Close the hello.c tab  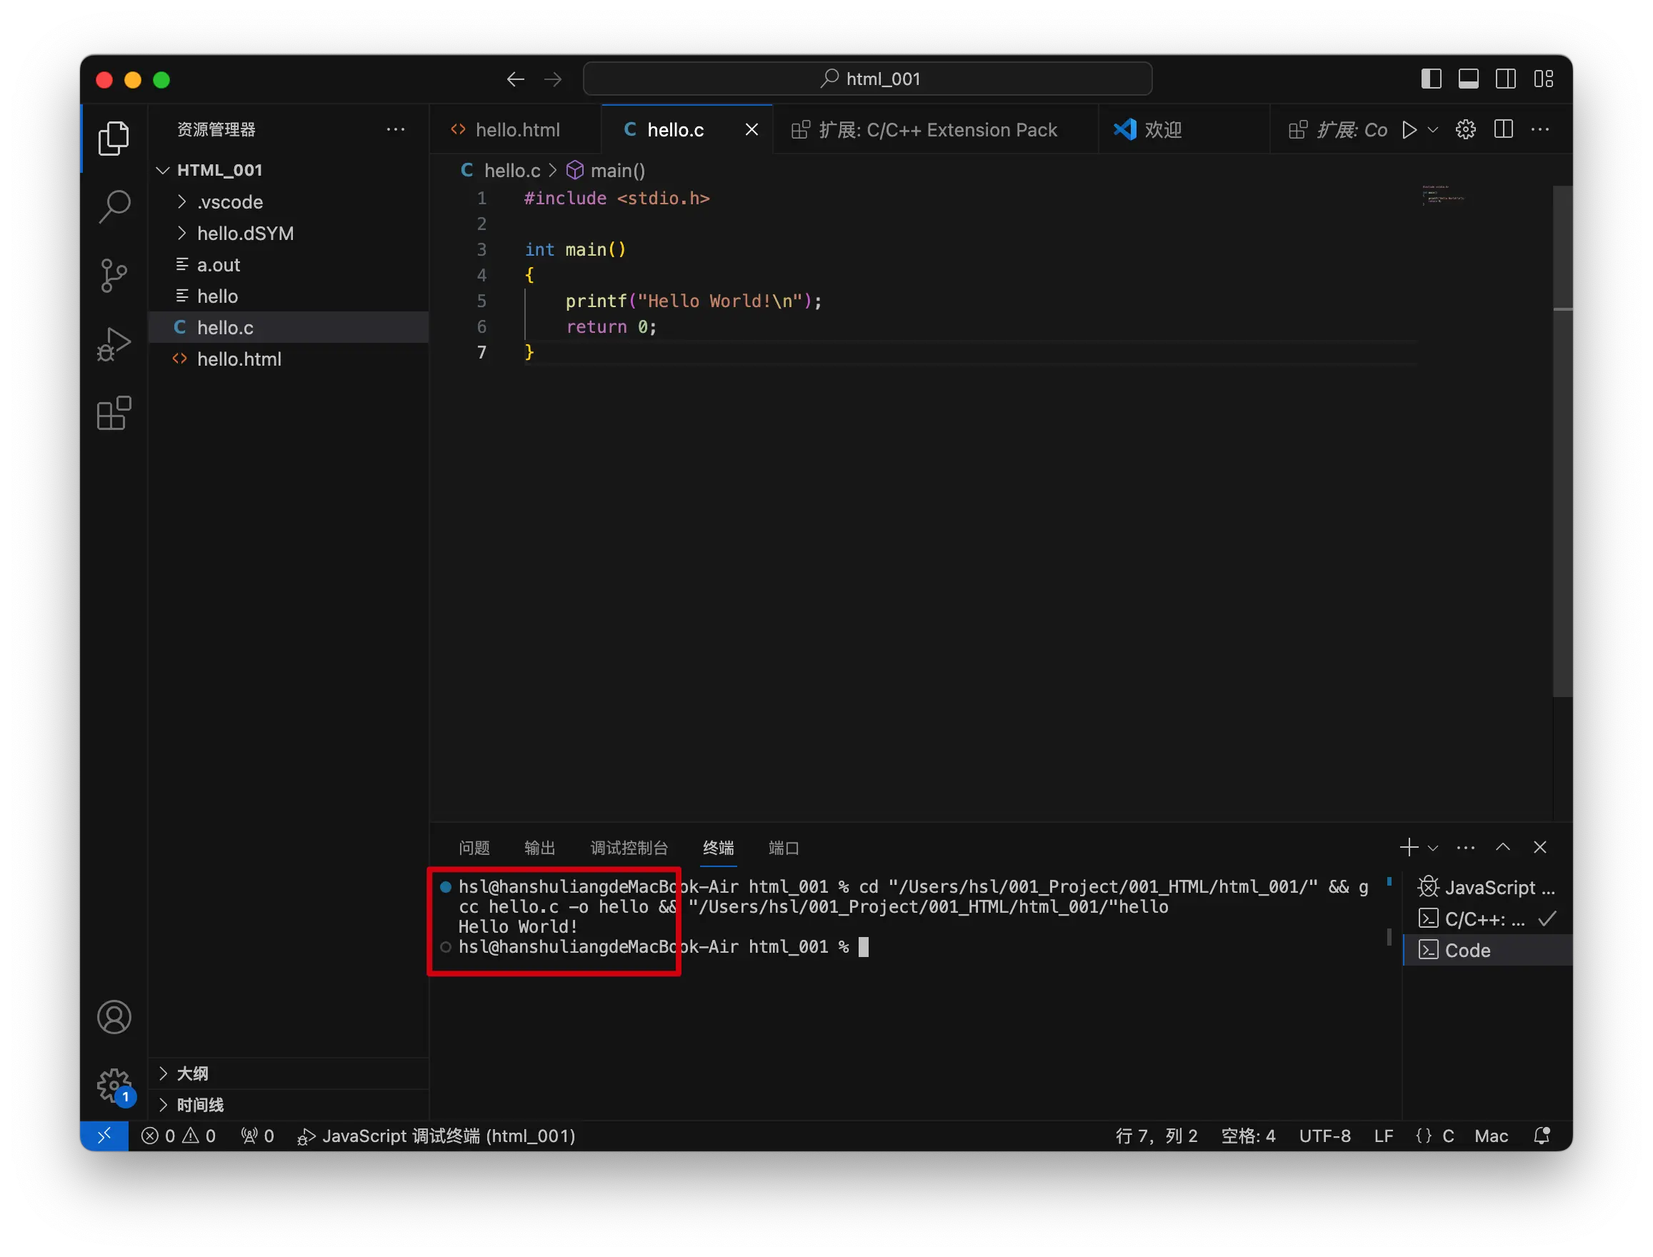[752, 130]
